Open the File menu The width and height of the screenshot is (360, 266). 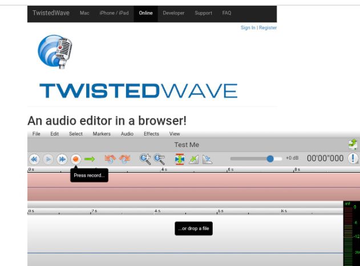pos(37,134)
